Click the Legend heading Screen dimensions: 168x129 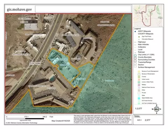tap(138, 29)
